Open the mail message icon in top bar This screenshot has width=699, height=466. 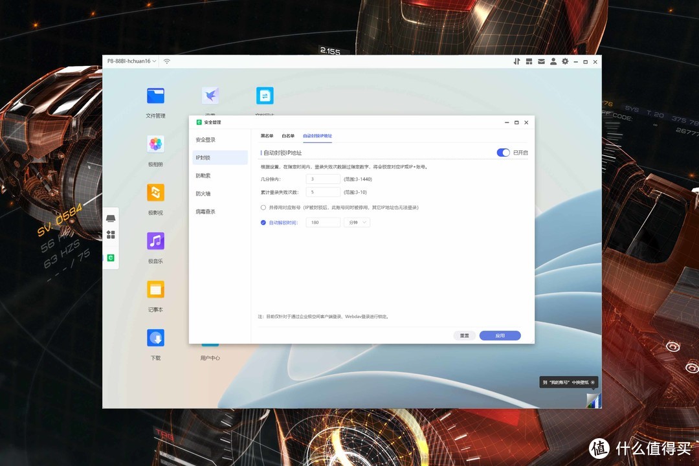(541, 61)
